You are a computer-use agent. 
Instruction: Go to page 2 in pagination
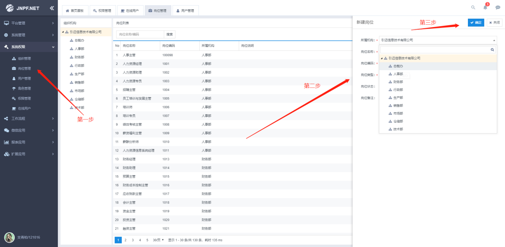coord(126,240)
